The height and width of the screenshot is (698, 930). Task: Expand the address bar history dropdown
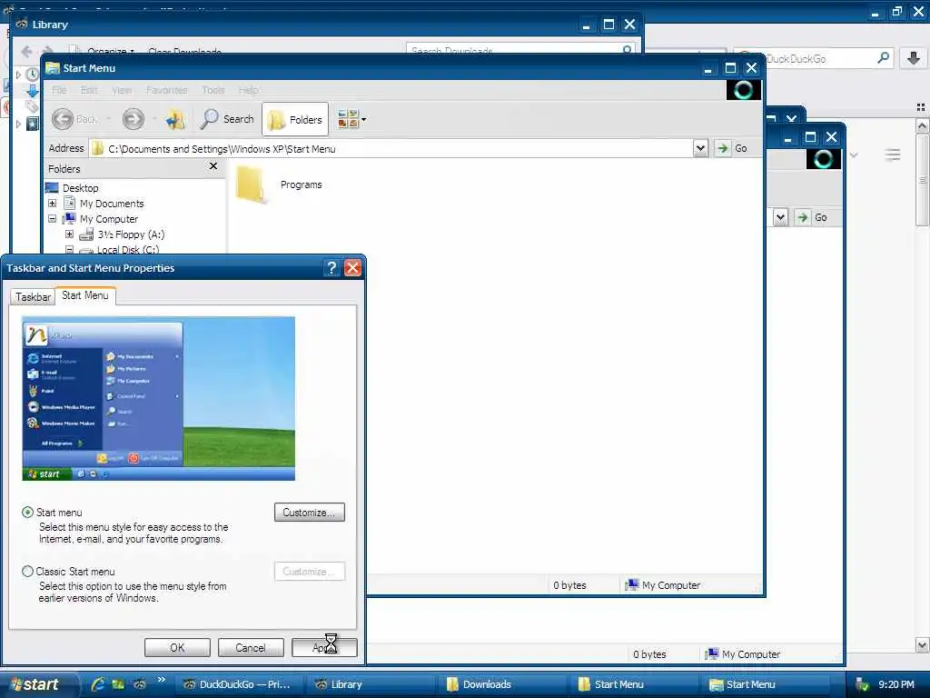click(x=700, y=148)
